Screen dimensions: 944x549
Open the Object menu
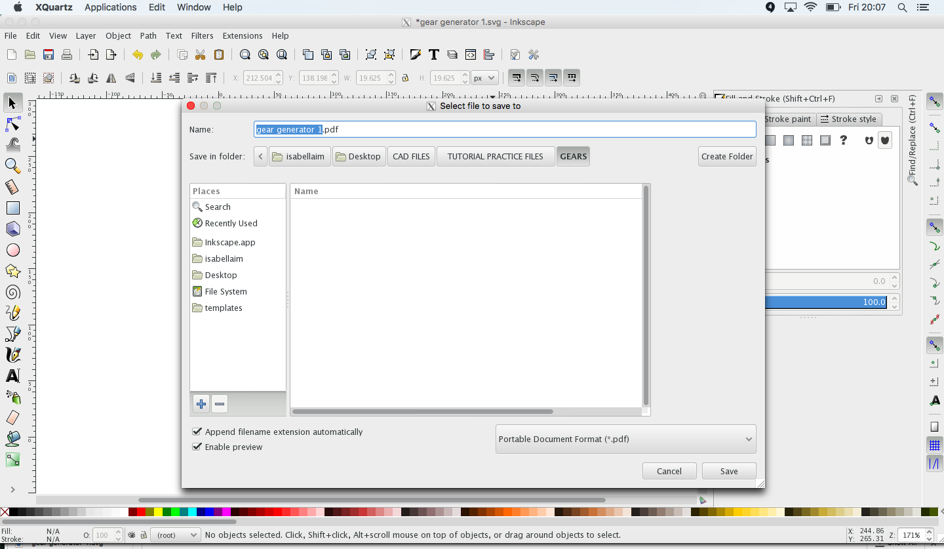118,35
